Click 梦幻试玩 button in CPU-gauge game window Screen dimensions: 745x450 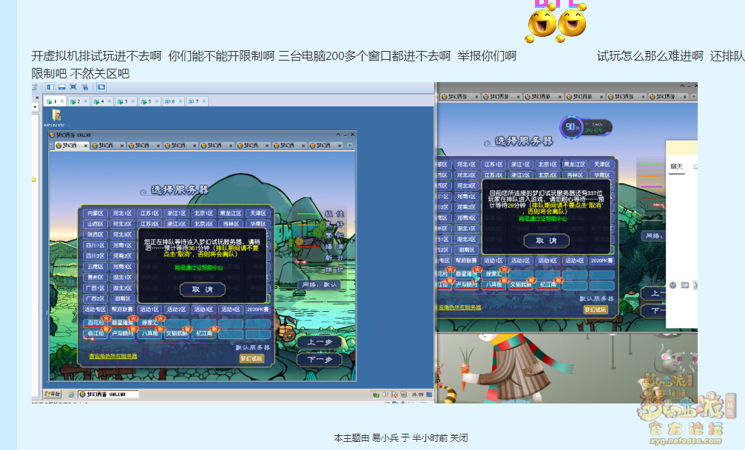[596, 310]
